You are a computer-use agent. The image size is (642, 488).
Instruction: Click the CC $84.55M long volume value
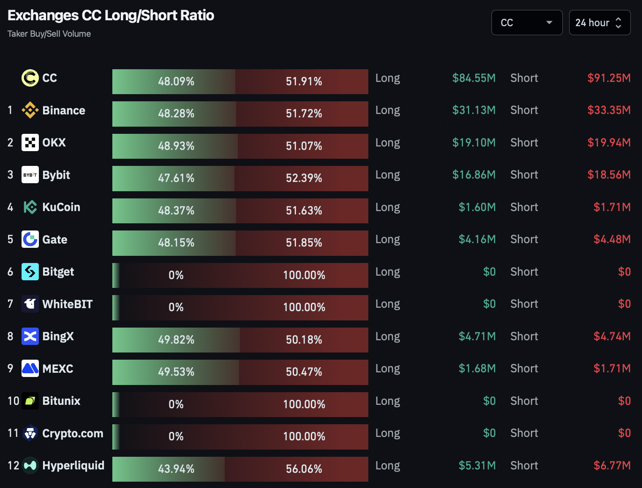(x=473, y=78)
